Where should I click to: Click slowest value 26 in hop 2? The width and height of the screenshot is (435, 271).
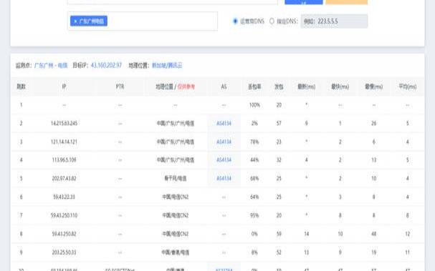[x=373, y=124]
